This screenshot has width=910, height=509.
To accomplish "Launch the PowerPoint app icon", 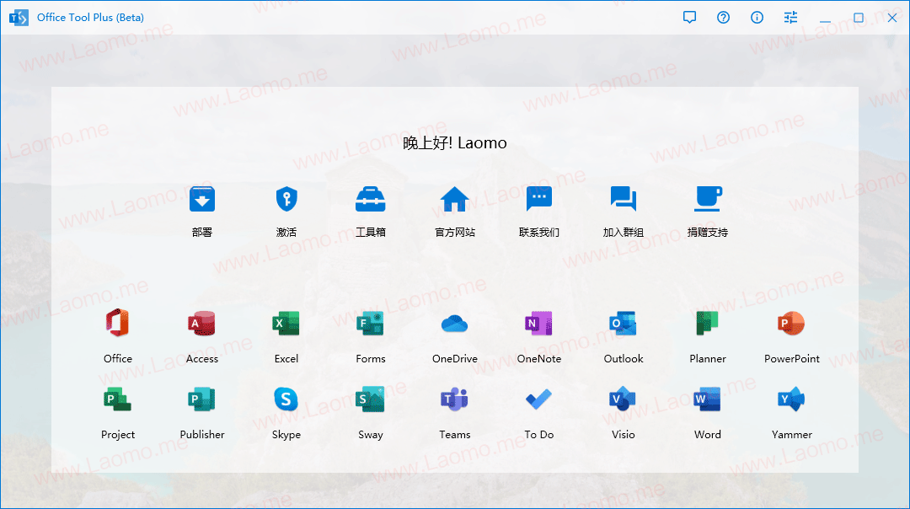I will coord(791,324).
